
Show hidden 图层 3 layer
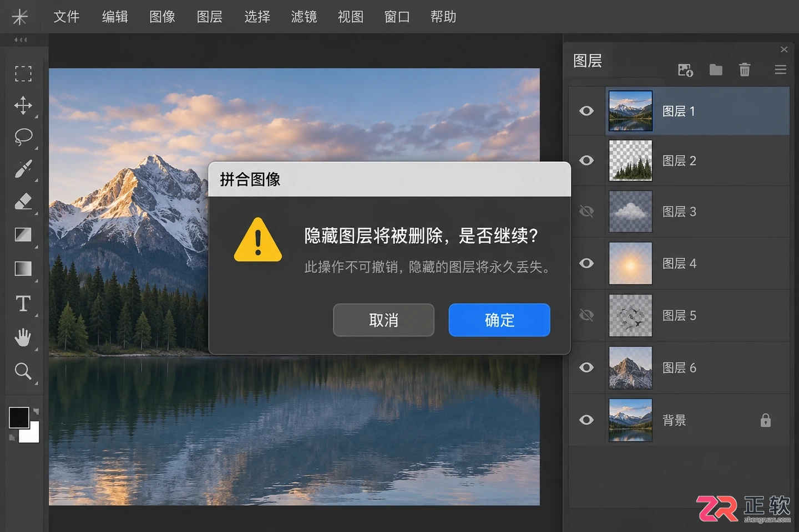click(586, 211)
